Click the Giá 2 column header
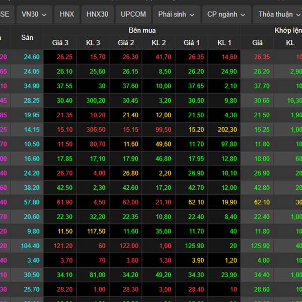The height and width of the screenshot is (302, 302). click(x=126, y=43)
